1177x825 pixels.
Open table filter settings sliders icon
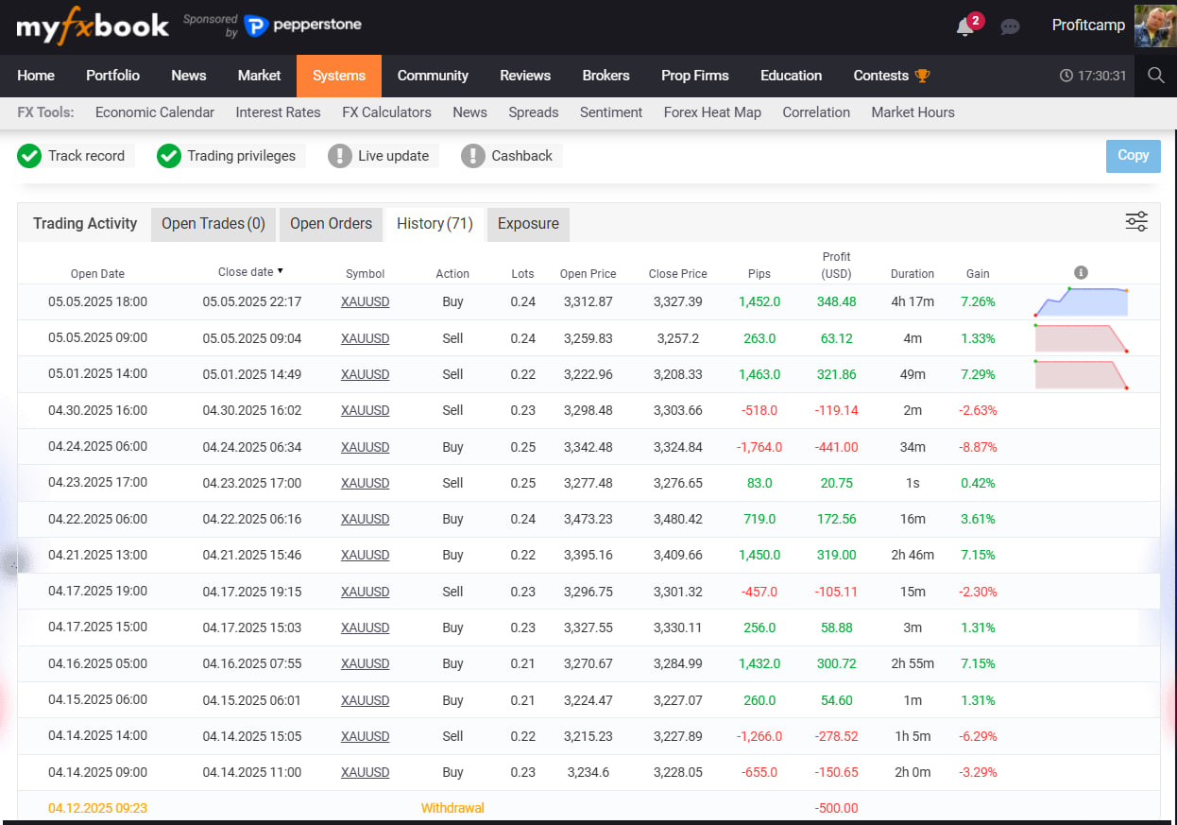1136,222
